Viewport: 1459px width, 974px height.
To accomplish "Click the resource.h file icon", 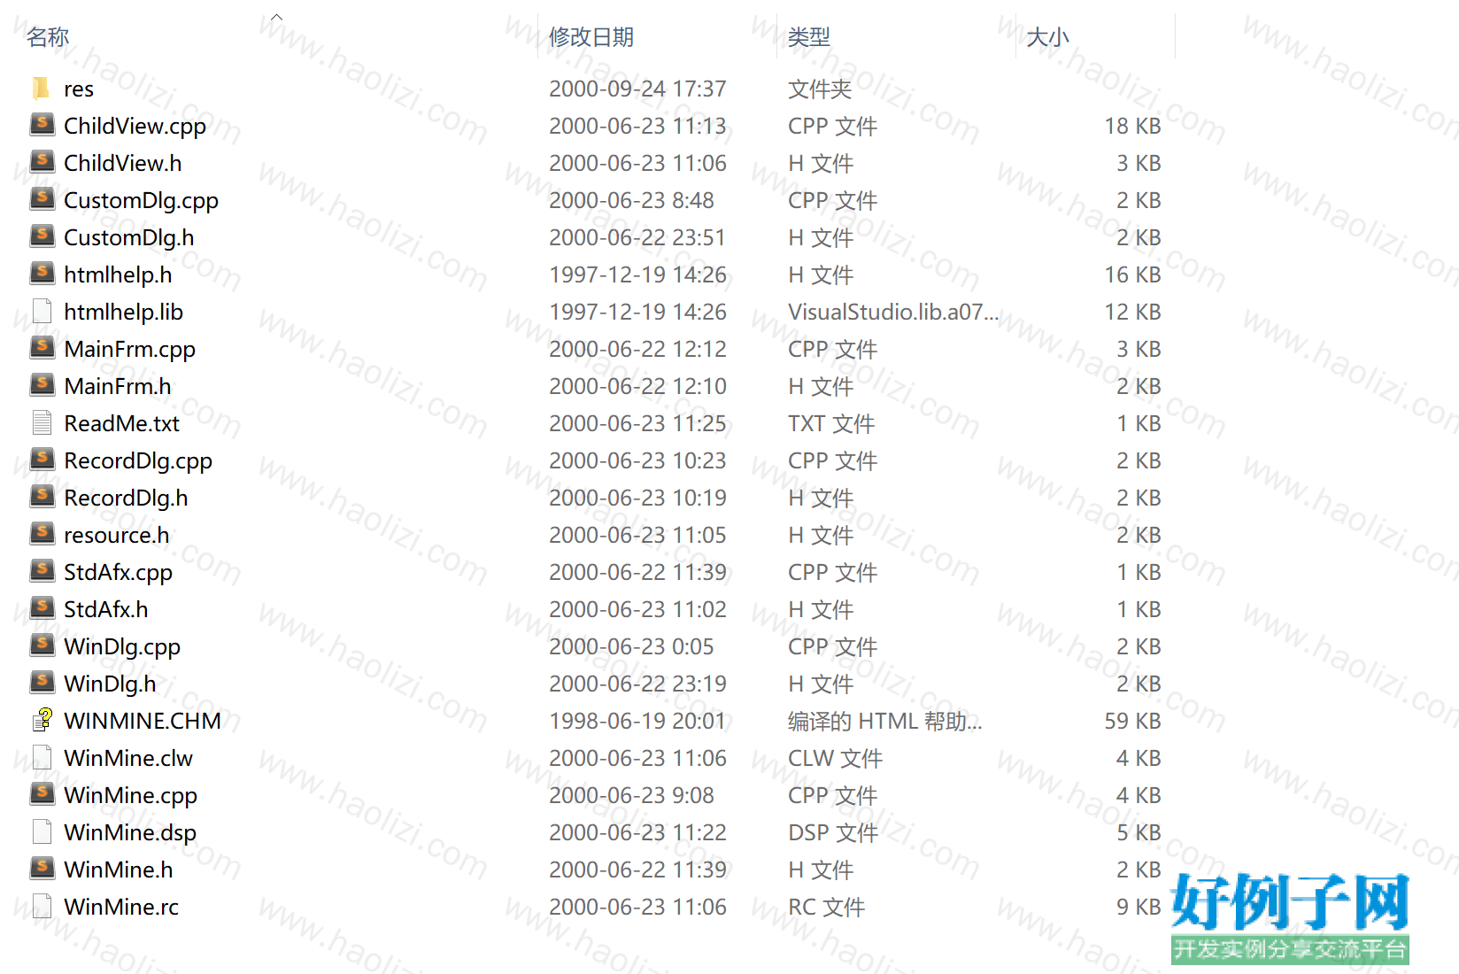I will pos(42,534).
